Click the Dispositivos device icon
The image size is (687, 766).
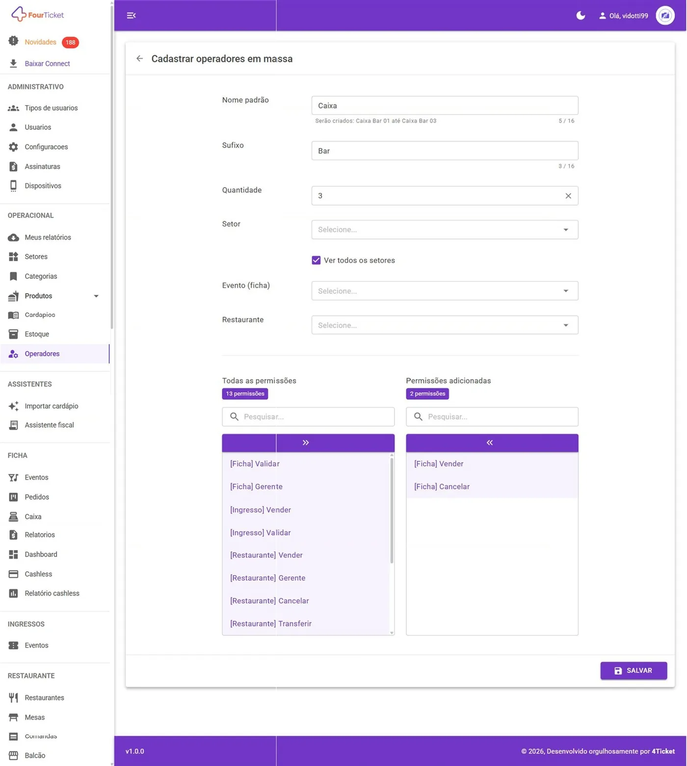click(x=13, y=186)
